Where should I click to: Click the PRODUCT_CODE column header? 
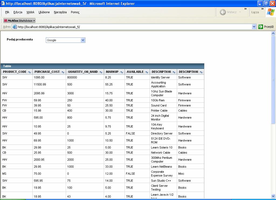point(17,72)
